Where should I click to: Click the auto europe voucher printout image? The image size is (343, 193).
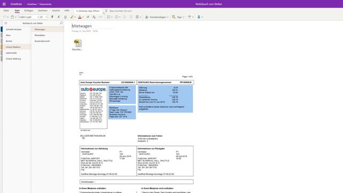136,132
